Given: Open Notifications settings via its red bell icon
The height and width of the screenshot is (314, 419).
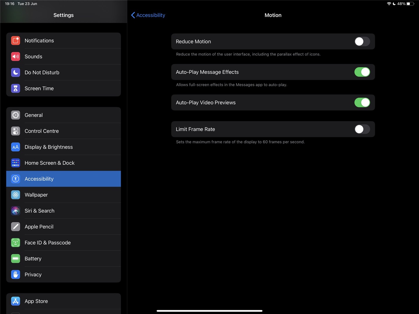Looking at the screenshot, I should click(15, 40).
